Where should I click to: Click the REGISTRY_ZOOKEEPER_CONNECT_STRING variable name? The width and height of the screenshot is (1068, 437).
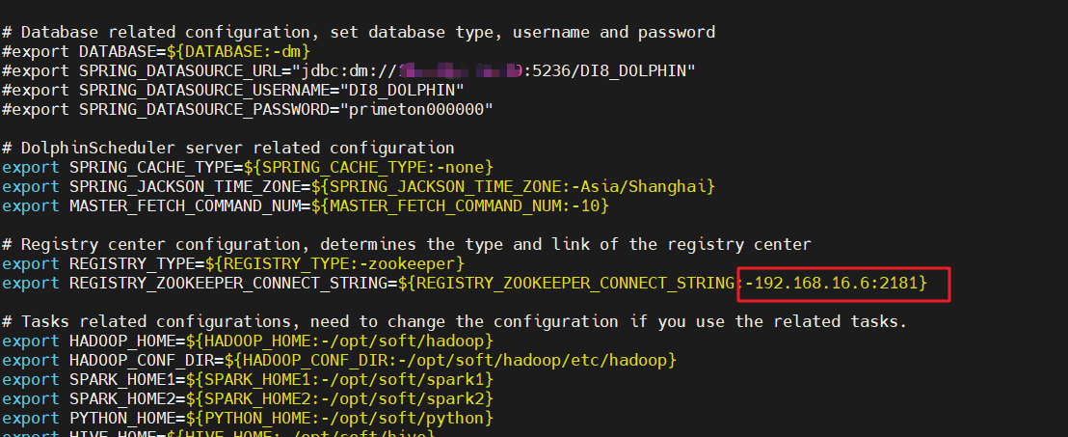tap(233, 284)
